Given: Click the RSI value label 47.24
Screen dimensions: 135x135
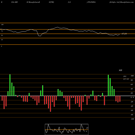Looking at the screenshot, I should click(124, 34).
